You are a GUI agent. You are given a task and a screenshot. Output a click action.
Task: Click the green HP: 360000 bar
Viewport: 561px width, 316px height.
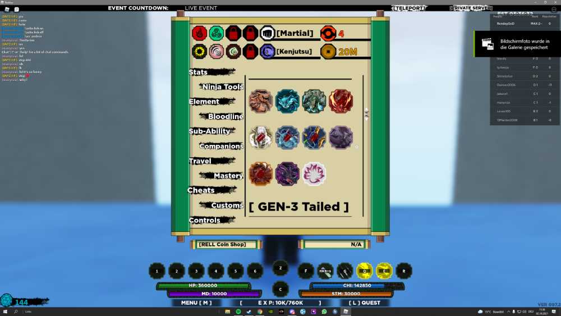[203, 286]
